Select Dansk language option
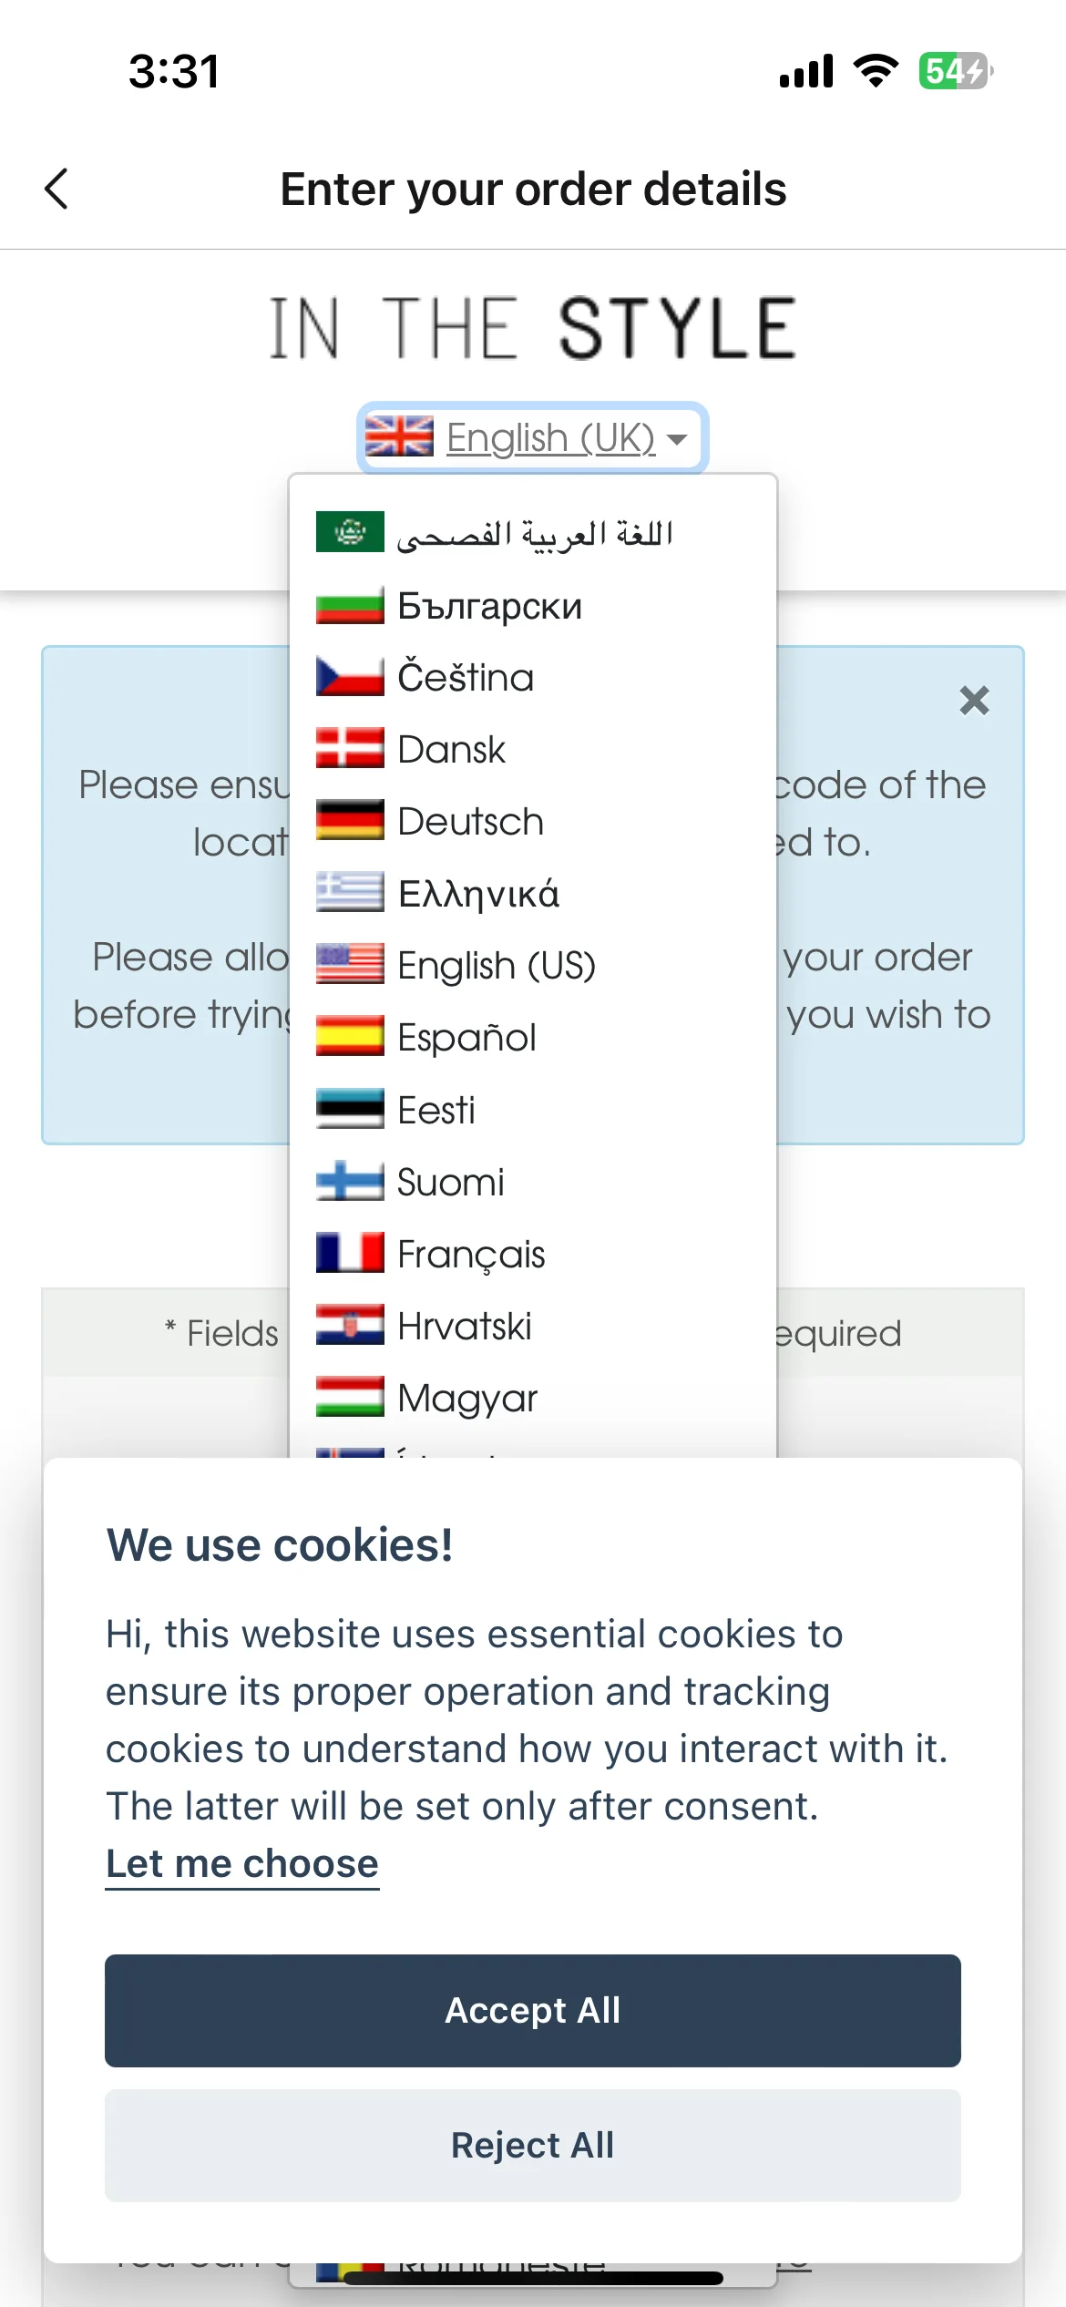1066x2307 pixels. point(532,750)
